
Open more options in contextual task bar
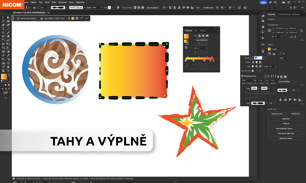point(87,18)
